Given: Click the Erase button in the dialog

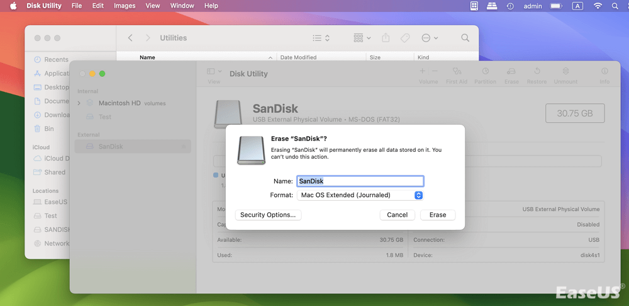Looking at the screenshot, I should [438, 215].
